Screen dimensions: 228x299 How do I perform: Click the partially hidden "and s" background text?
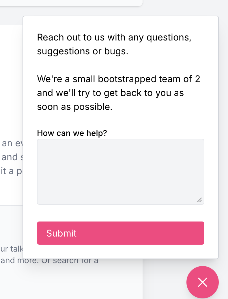pyautogui.click(x=12, y=157)
